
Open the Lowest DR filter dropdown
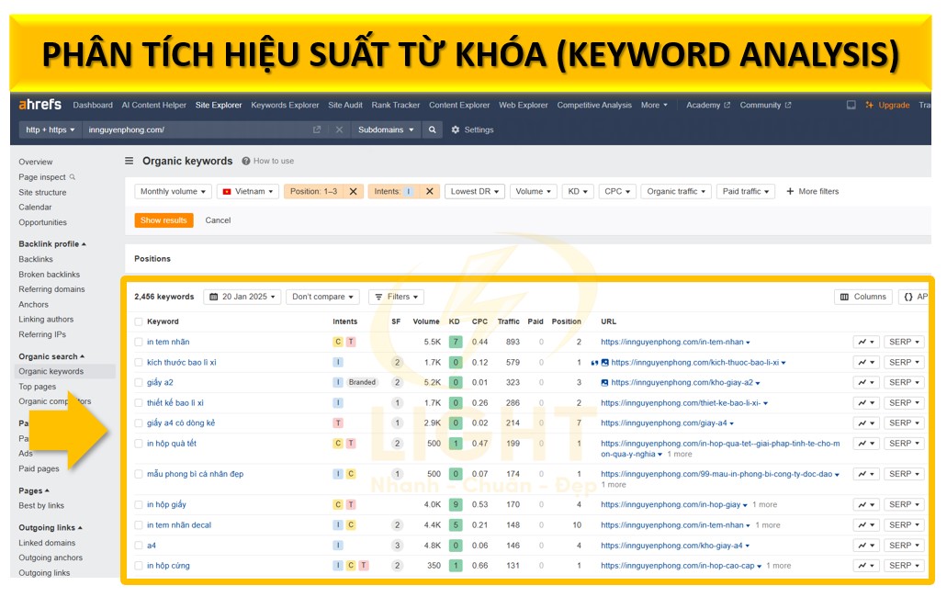point(475,191)
